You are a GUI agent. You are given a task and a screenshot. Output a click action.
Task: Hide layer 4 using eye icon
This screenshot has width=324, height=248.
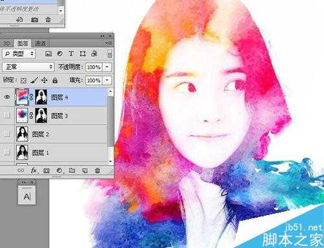pyautogui.click(x=7, y=97)
